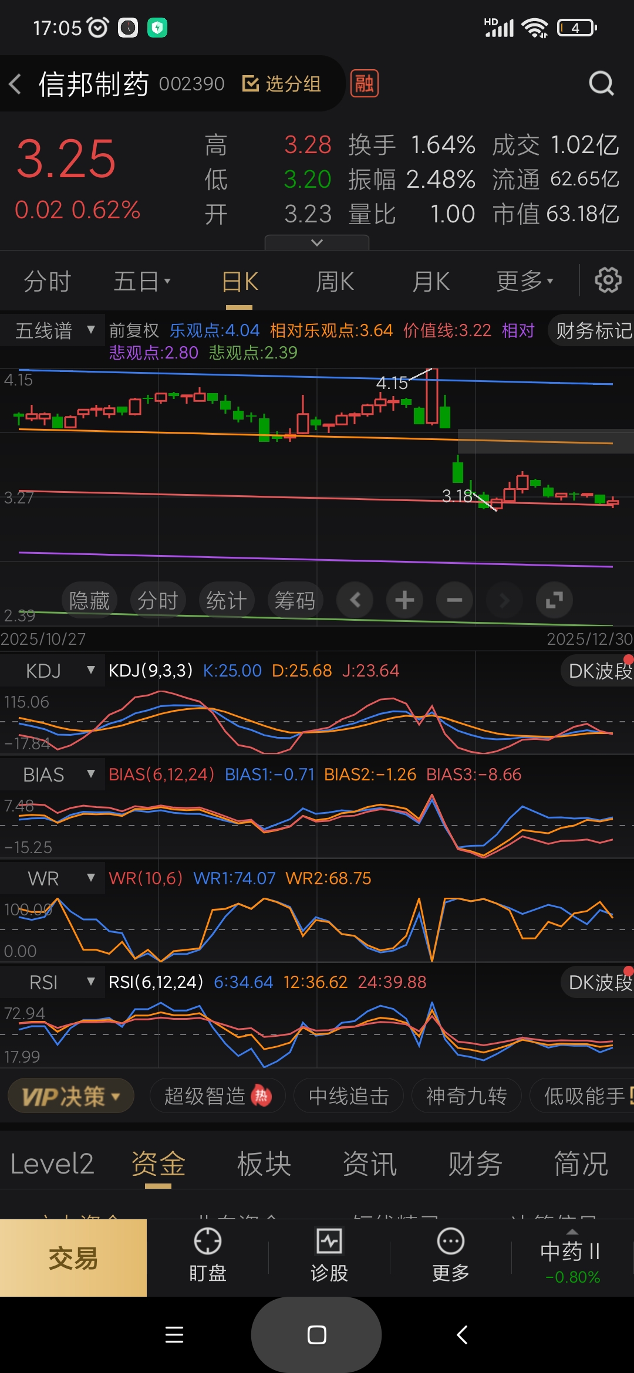This screenshot has width=634, height=1373.
Task: Tap the current price 3.25
Action: pyautogui.click(x=66, y=158)
